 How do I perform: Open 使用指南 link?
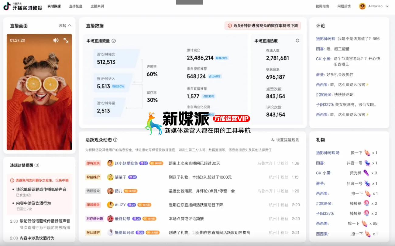pos(322,6)
